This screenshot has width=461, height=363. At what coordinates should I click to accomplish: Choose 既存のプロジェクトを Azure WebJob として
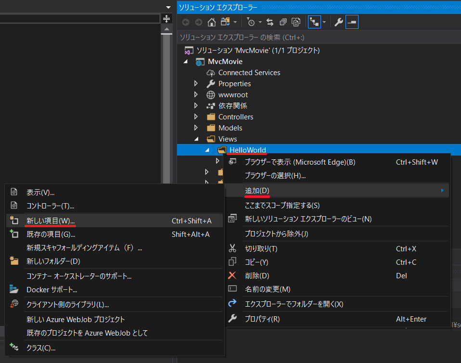coord(115,333)
